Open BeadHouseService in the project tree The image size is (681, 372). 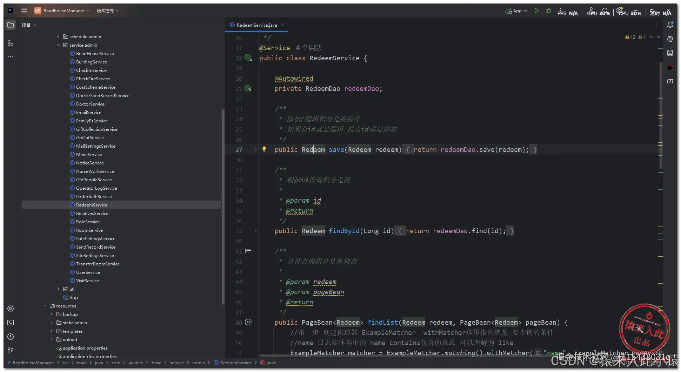[95, 53]
